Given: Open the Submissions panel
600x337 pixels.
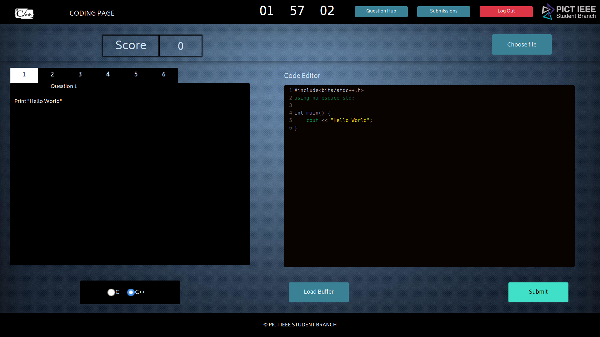Looking at the screenshot, I should coord(443,11).
